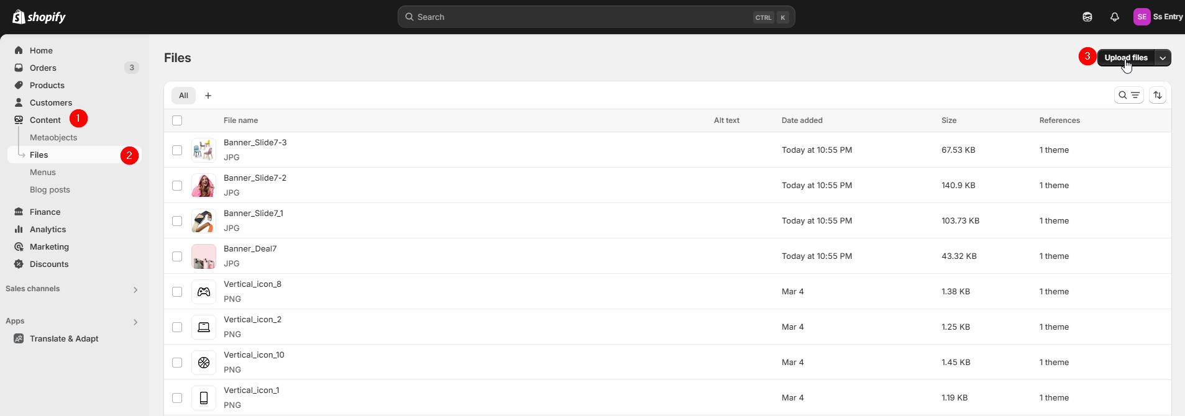The image size is (1185, 416).
Task: Open Shopify notifications bell
Action: tap(1114, 17)
